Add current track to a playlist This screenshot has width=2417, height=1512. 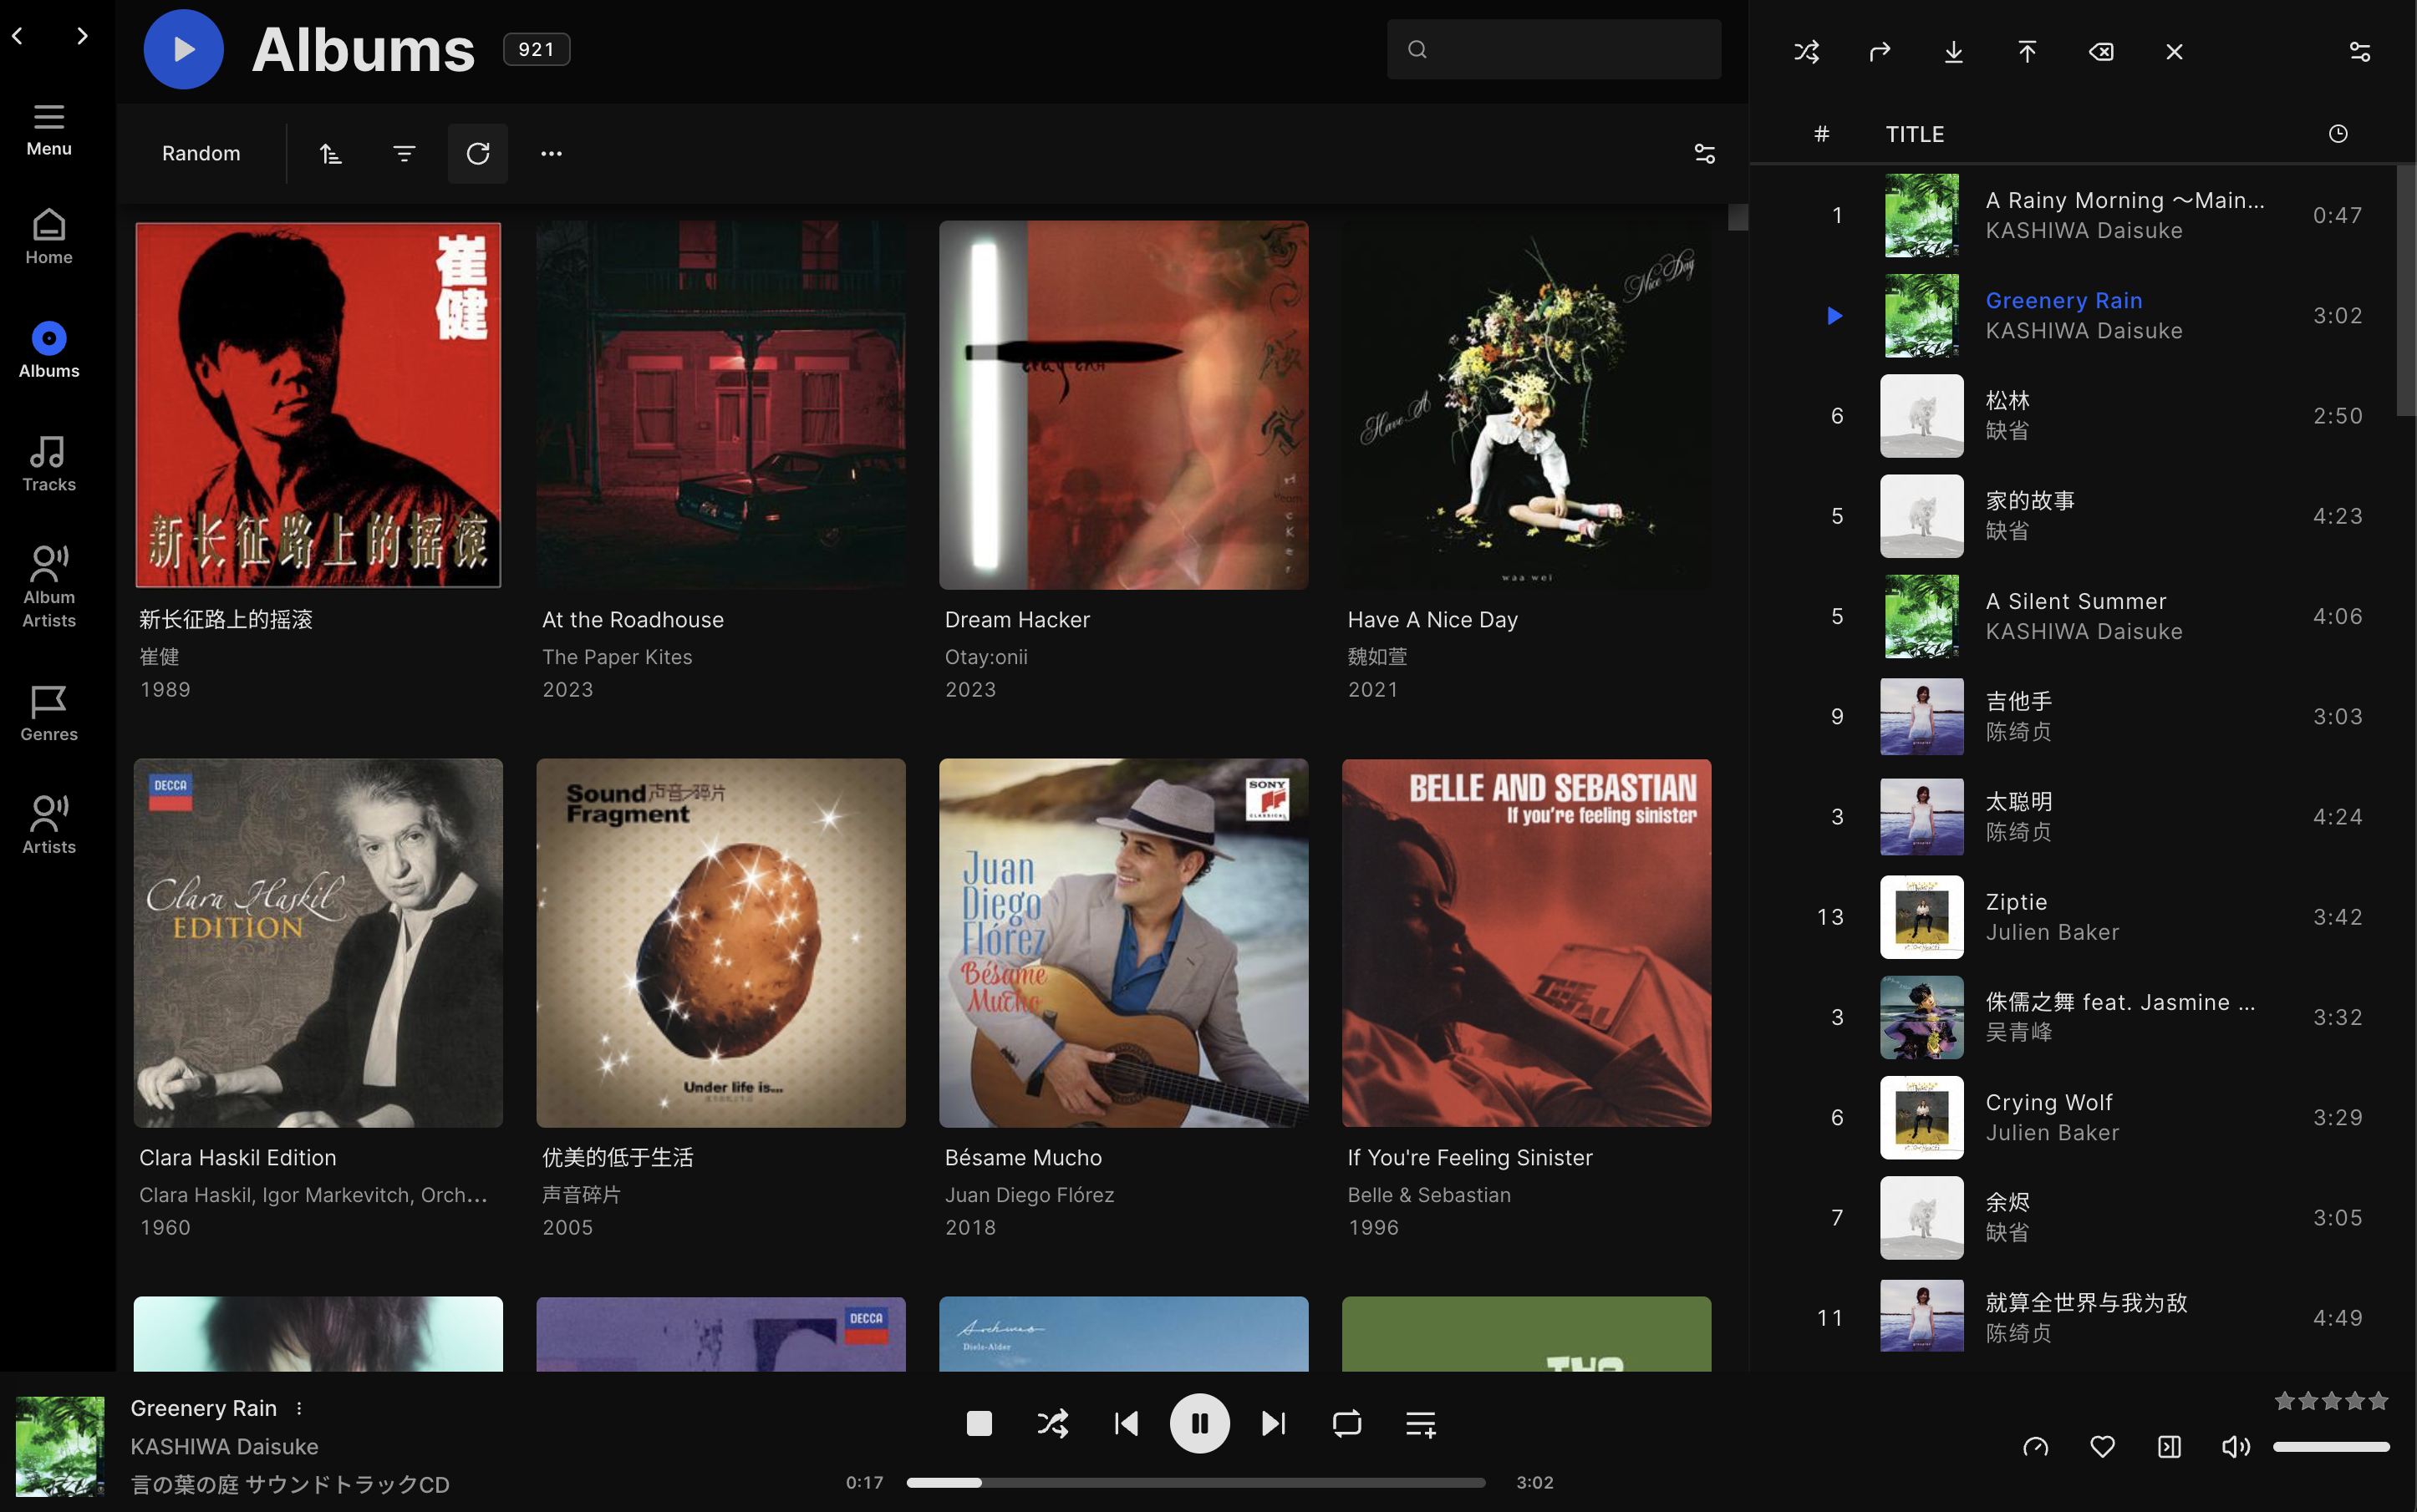[x=1421, y=1423]
